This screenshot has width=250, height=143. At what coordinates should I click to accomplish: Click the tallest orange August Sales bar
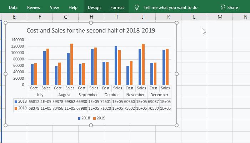[71, 64]
